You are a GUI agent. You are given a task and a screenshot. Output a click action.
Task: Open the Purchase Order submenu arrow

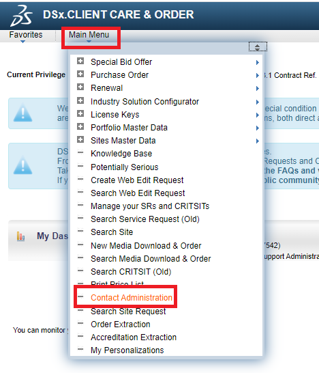258,75
